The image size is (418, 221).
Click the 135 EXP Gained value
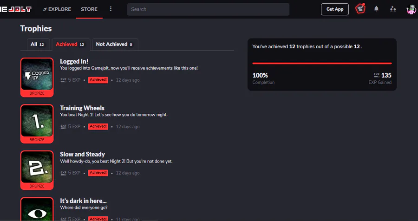pos(386,75)
